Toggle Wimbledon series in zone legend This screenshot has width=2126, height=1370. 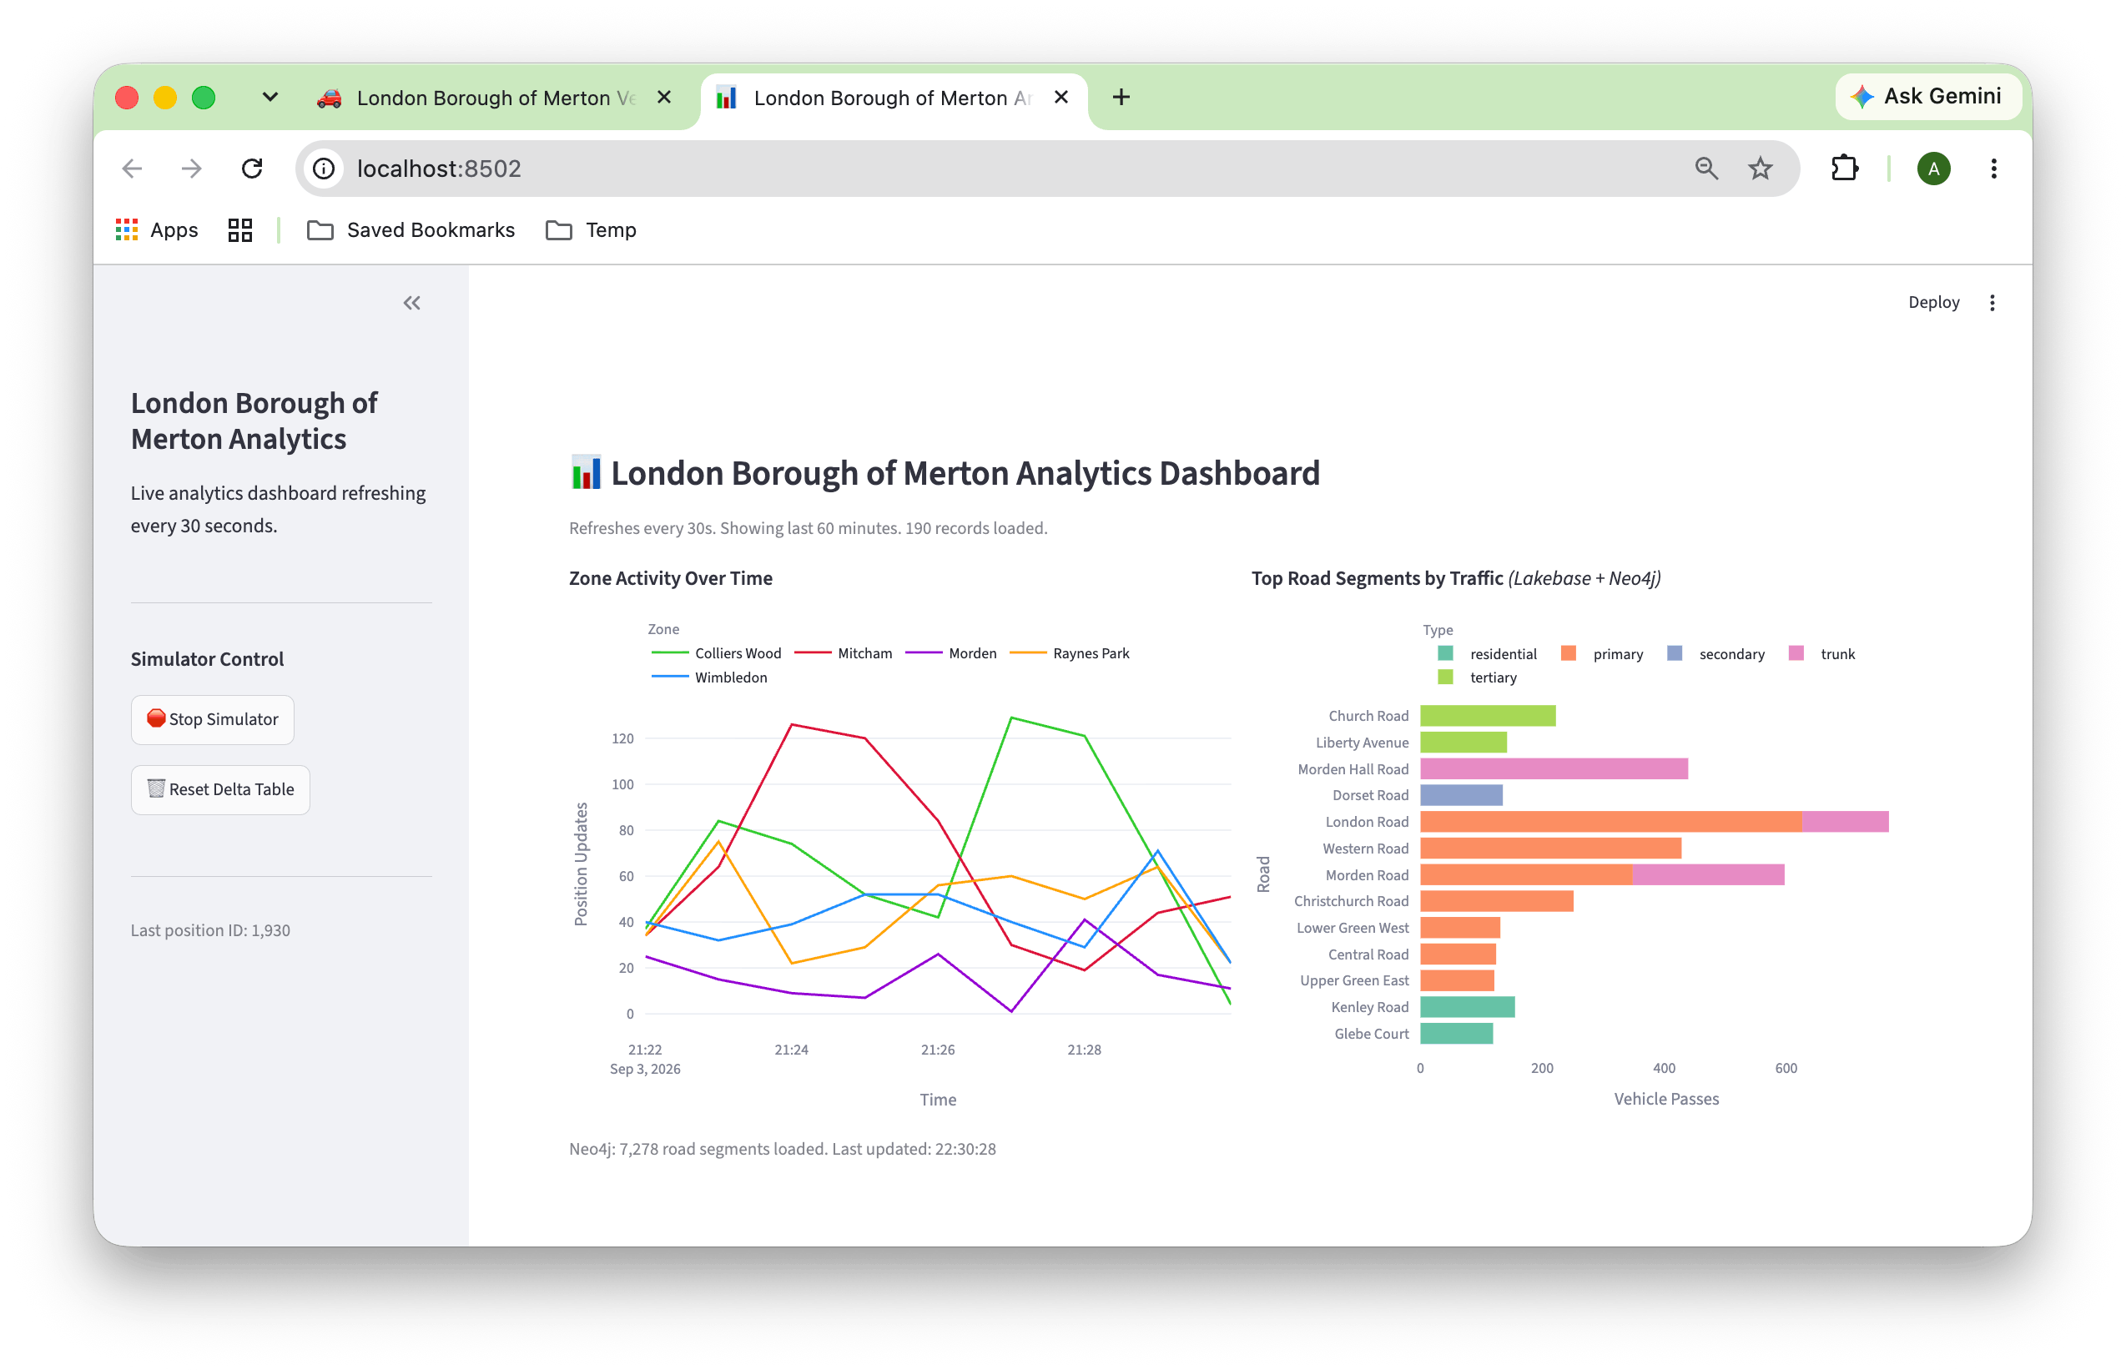(x=710, y=677)
